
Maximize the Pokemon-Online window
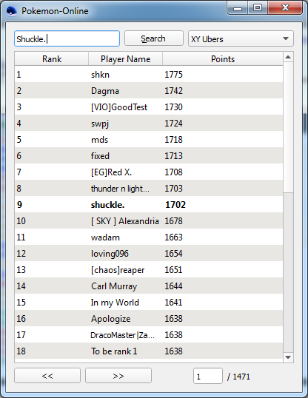pos(258,8)
